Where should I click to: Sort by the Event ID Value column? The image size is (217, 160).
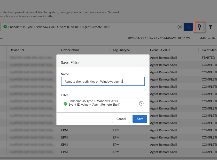point(160,50)
